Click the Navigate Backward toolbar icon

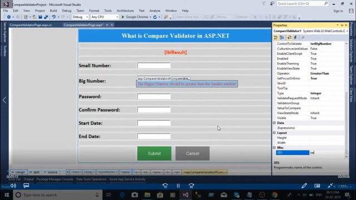point(9,17)
